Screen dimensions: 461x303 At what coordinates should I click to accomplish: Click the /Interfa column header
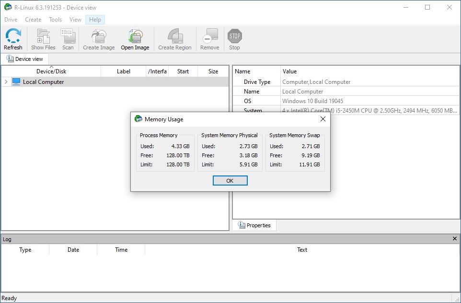point(157,71)
